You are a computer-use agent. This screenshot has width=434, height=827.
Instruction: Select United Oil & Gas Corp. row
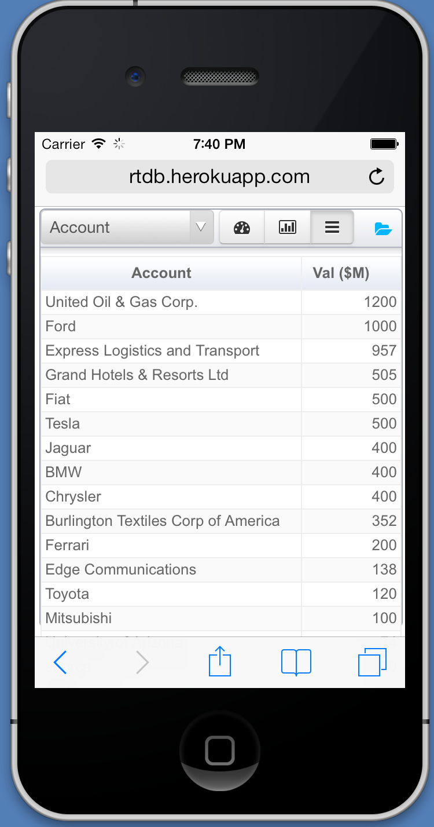[220, 302]
